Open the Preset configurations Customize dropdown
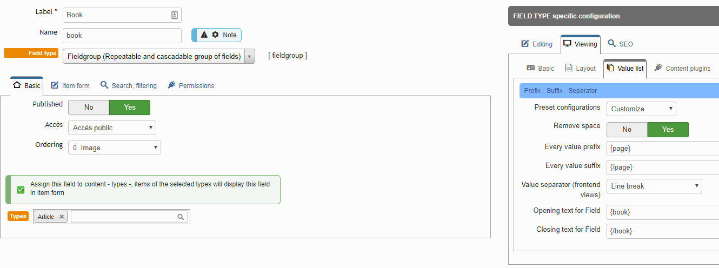The height and width of the screenshot is (268, 719). (641, 109)
